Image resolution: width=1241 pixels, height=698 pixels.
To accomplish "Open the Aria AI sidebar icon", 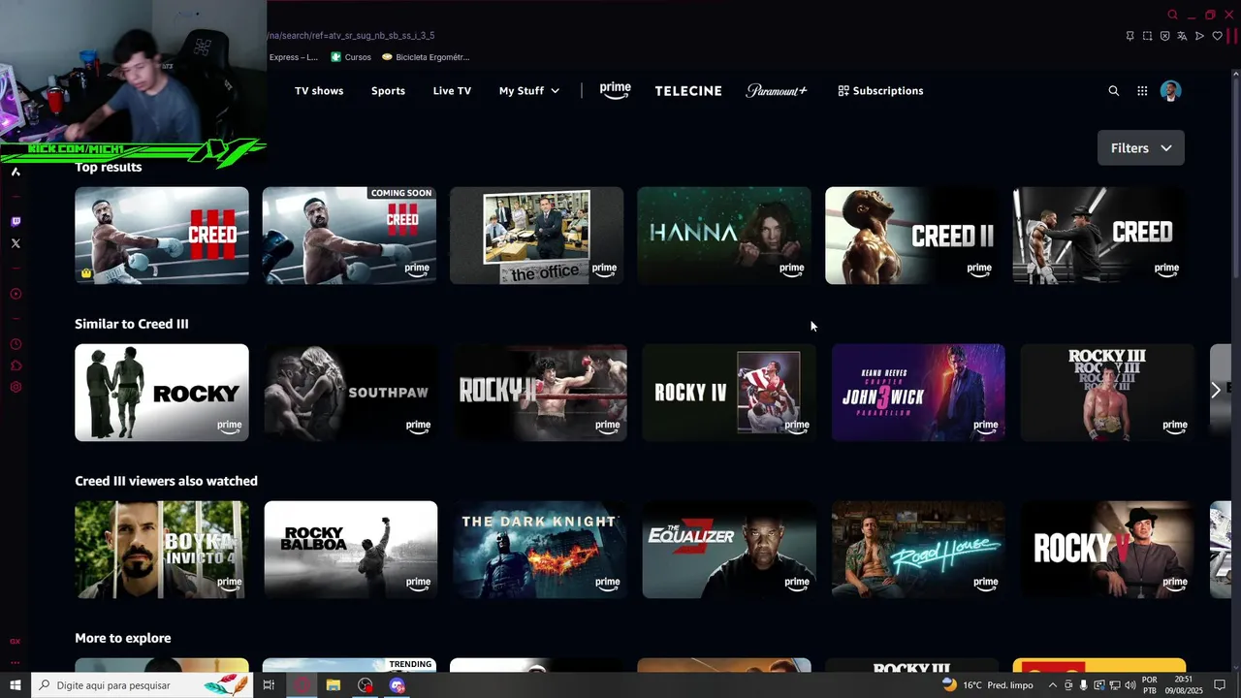I will (16, 172).
